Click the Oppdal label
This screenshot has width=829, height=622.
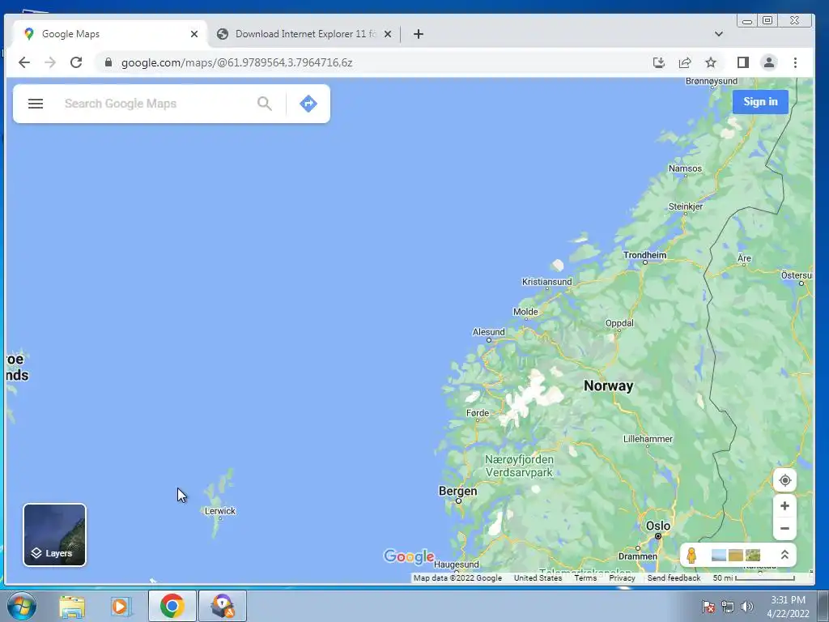coord(619,323)
